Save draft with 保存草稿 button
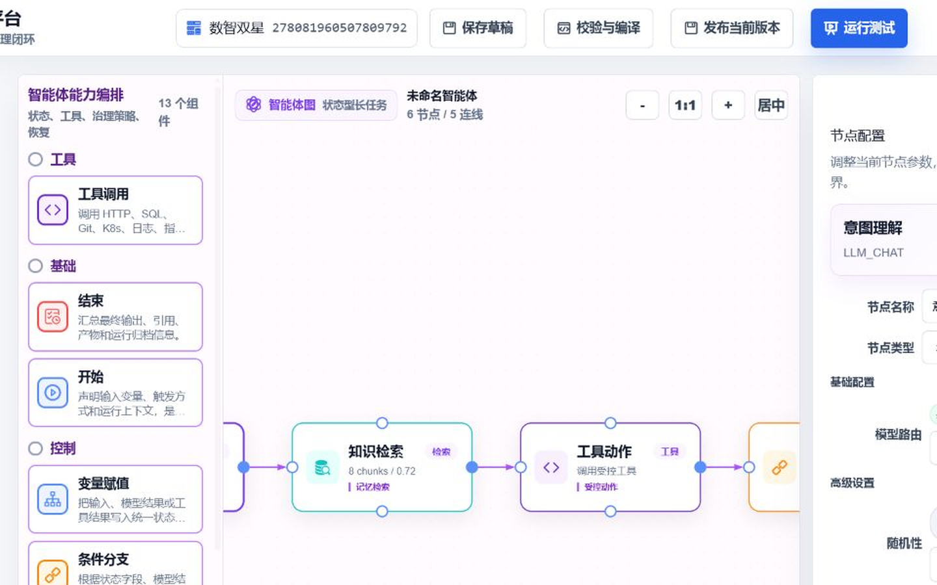The image size is (937, 585). [x=478, y=28]
